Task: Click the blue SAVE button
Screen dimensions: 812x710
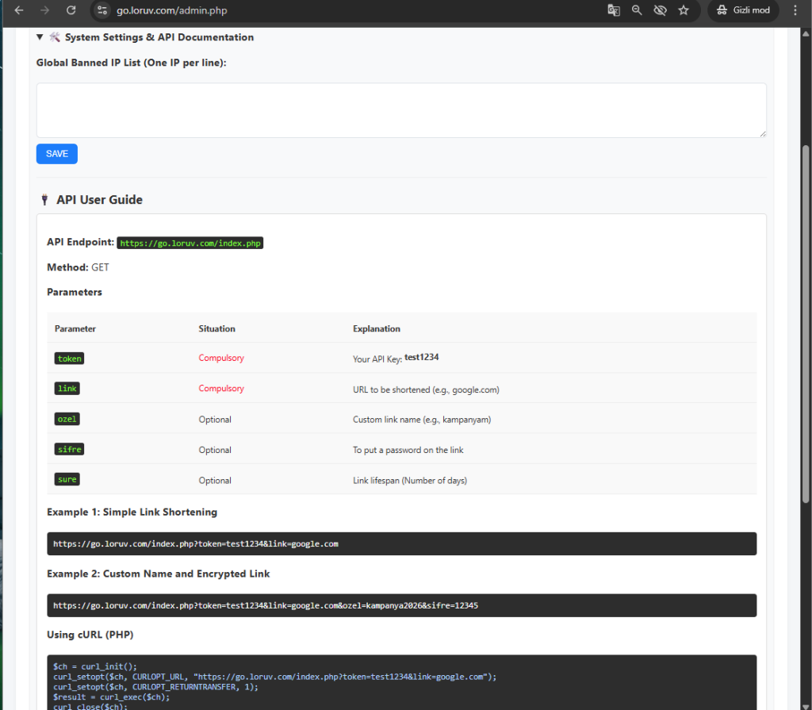Action: [x=57, y=154]
